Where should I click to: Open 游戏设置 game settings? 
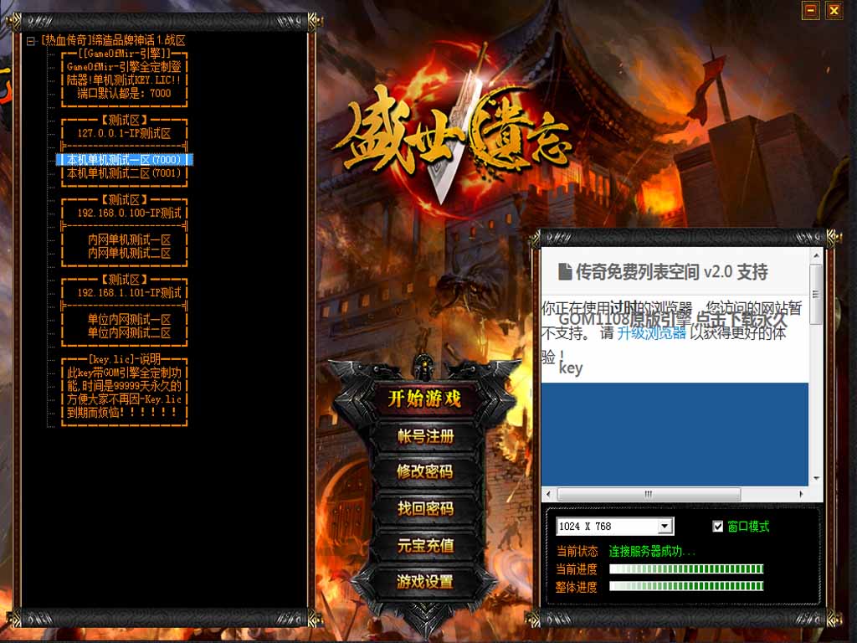pyautogui.click(x=425, y=582)
